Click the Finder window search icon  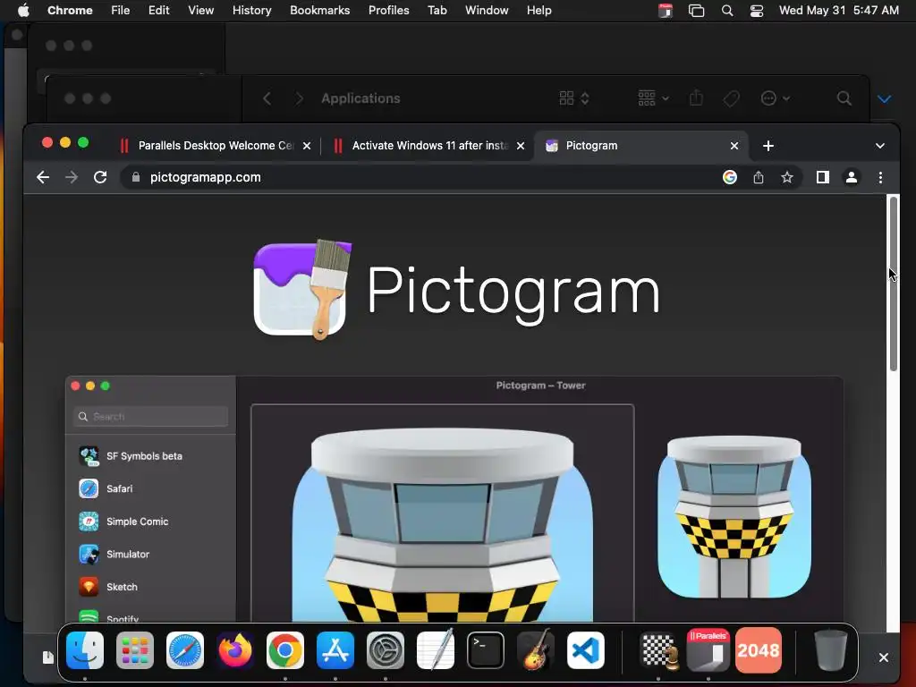pyautogui.click(x=844, y=98)
